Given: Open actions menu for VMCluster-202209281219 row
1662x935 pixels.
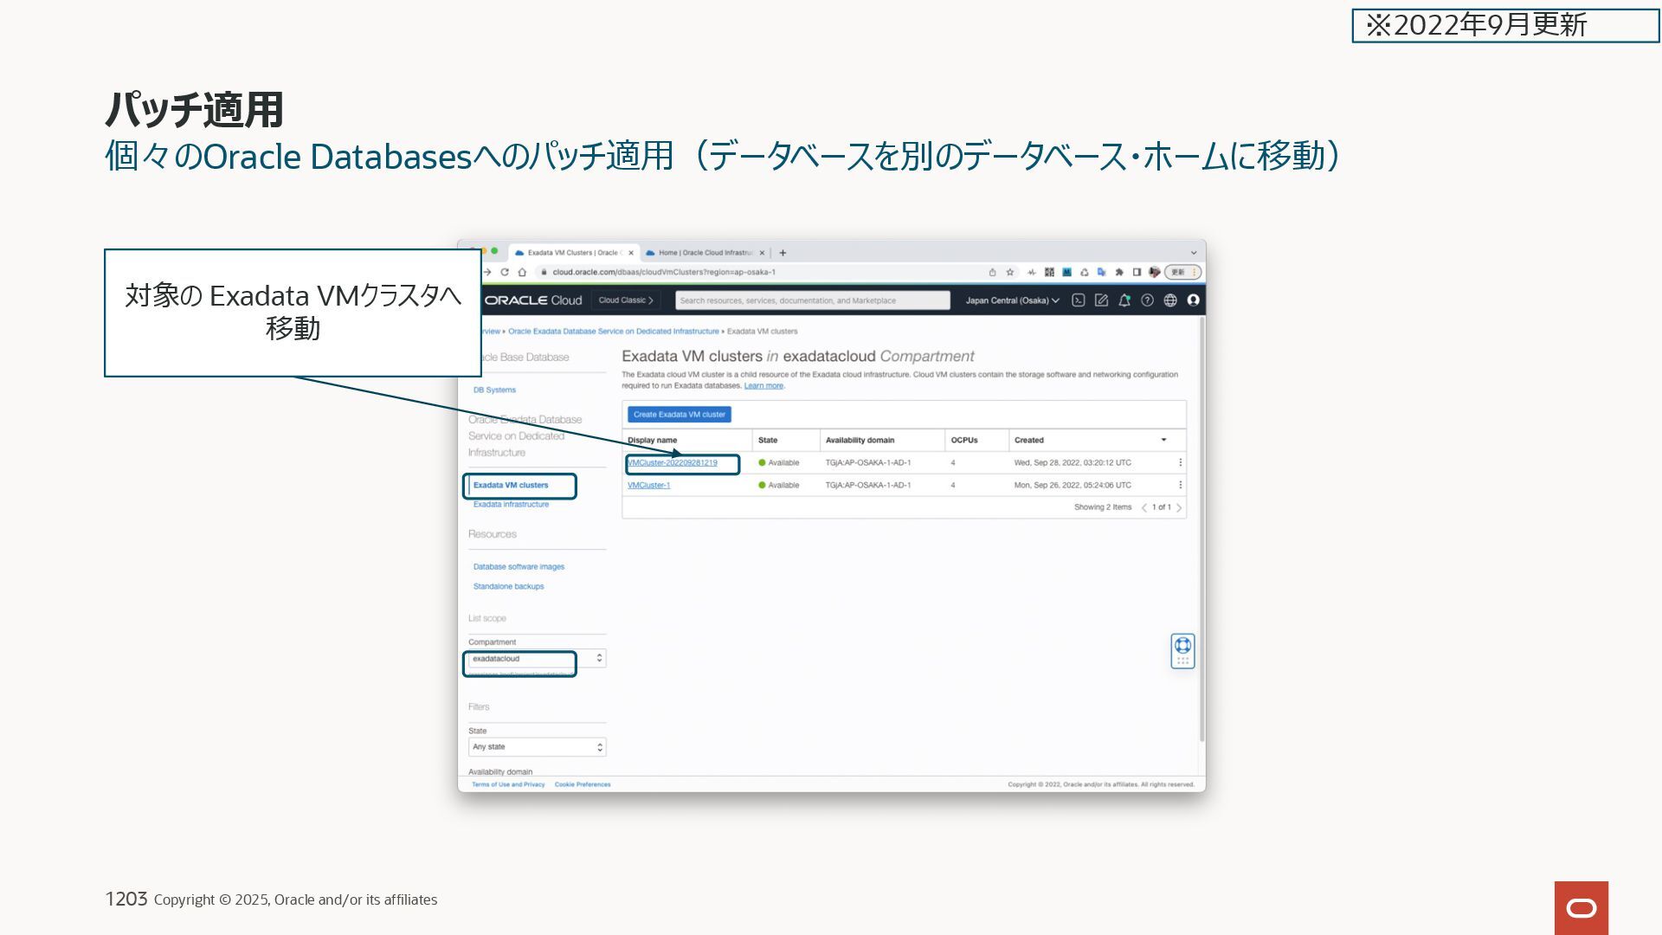Looking at the screenshot, I should tap(1180, 462).
